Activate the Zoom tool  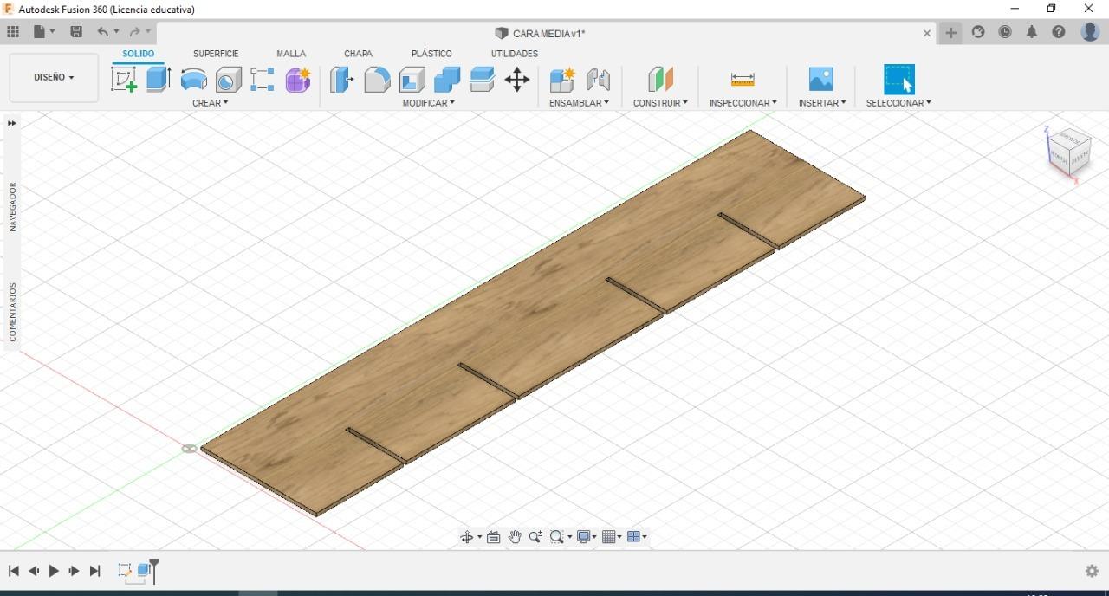tap(535, 537)
